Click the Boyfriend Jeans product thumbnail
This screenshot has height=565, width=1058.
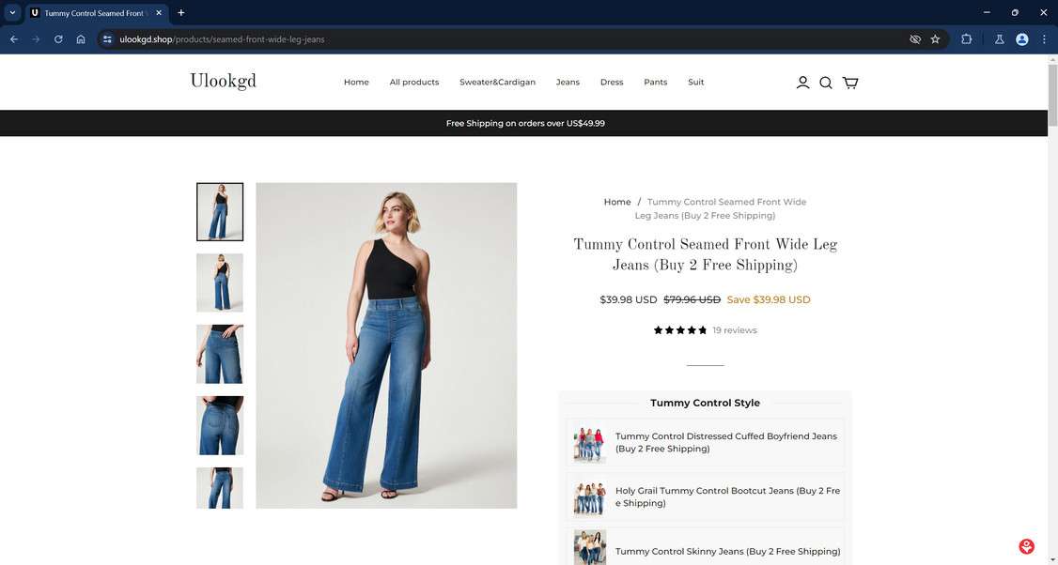tap(590, 443)
